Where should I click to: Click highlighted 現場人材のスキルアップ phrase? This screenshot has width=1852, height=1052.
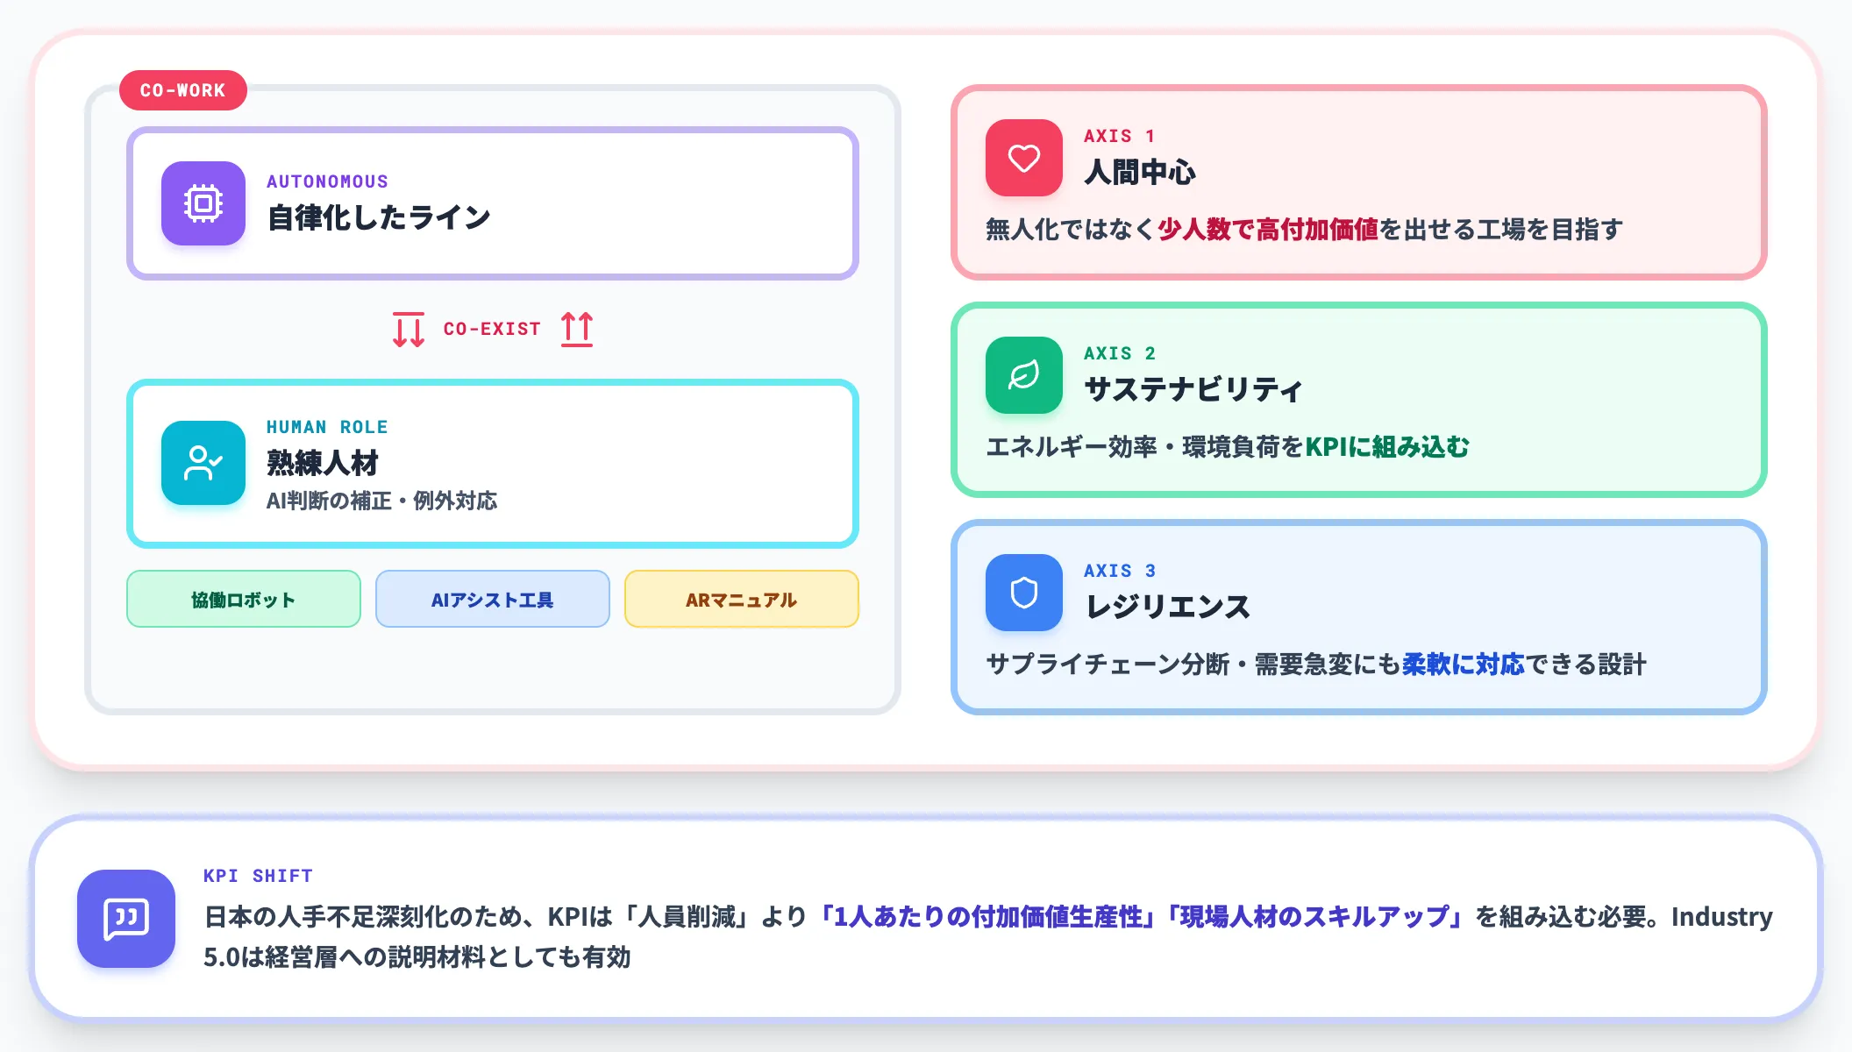pyautogui.click(x=1314, y=916)
